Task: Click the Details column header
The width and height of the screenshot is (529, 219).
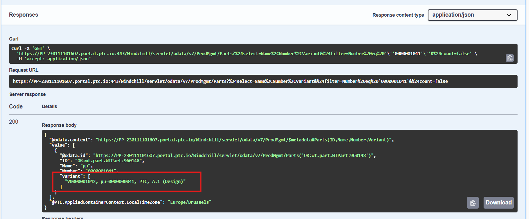Action: (x=49, y=106)
